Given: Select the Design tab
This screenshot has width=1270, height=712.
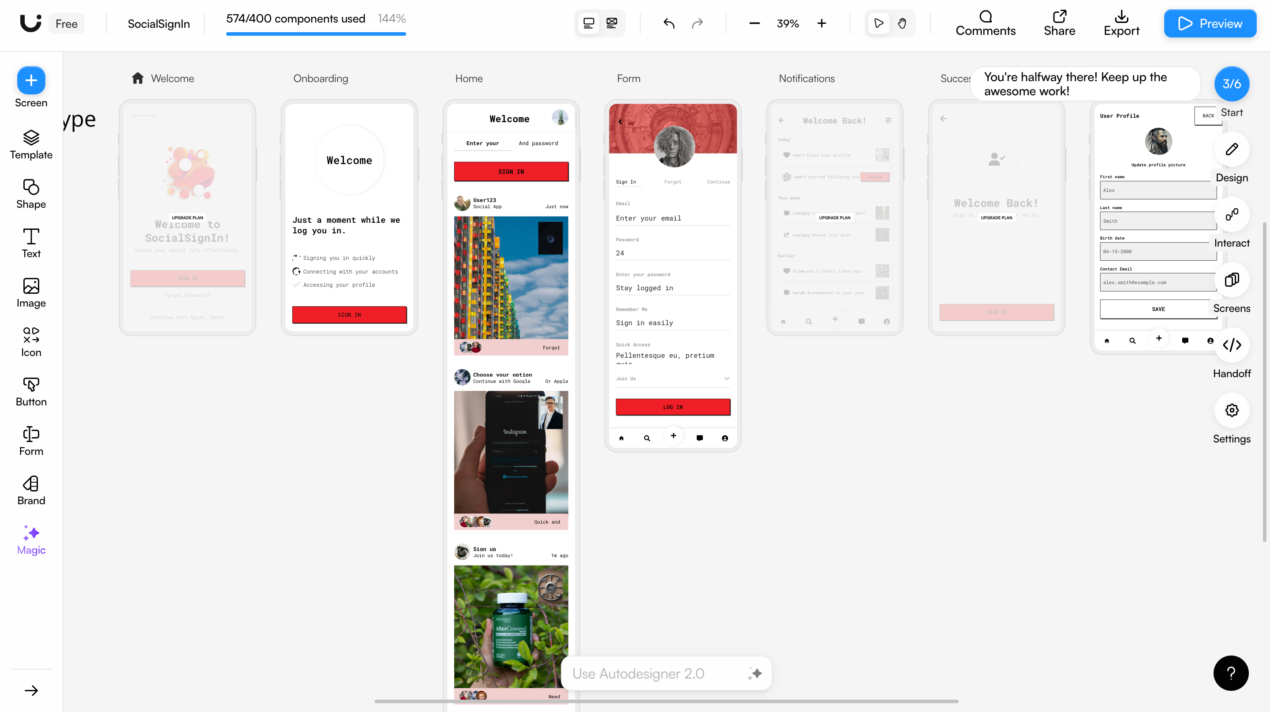Looking at the screenshot, I should point(1231,150).
